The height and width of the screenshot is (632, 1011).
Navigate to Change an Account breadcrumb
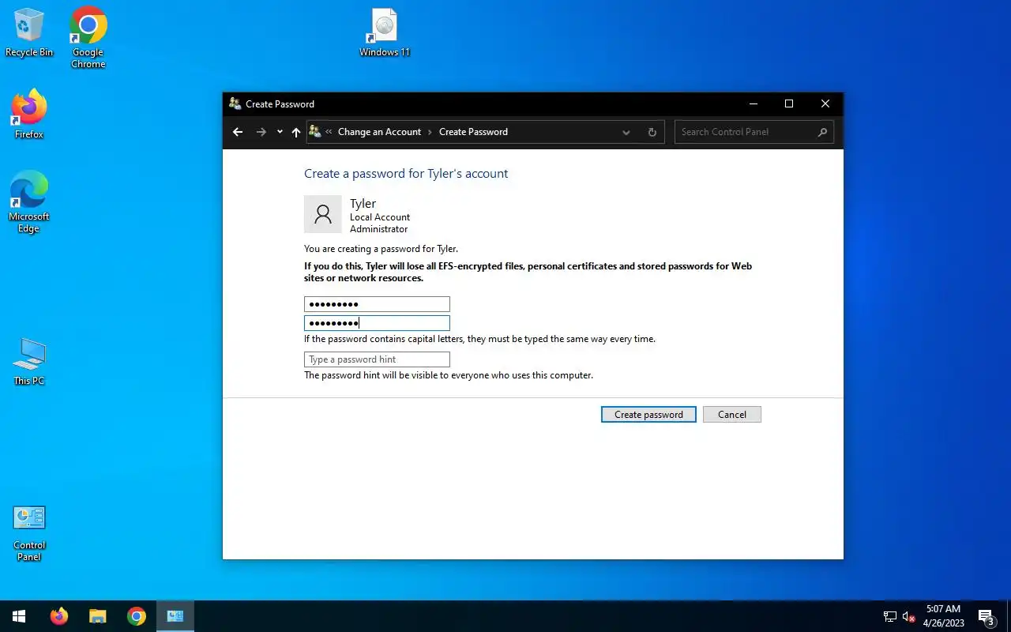tap(379, 132)
